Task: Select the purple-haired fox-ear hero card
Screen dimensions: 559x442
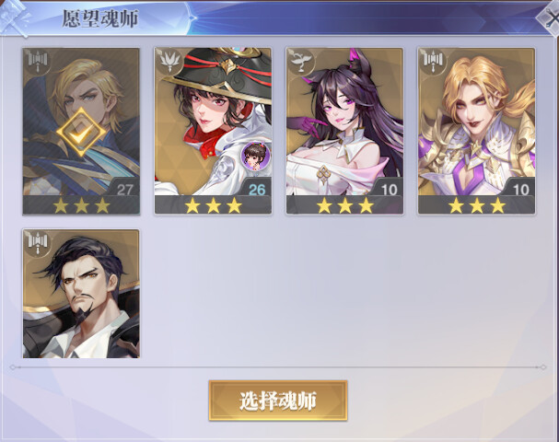Action: tap(344, 131)
